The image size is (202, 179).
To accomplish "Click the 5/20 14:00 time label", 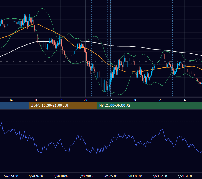I will point(11,176).
